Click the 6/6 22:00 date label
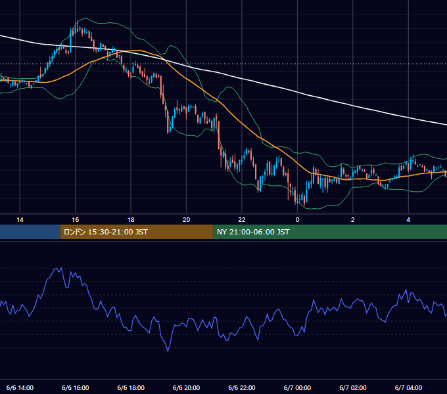 (x=242, y=387)
